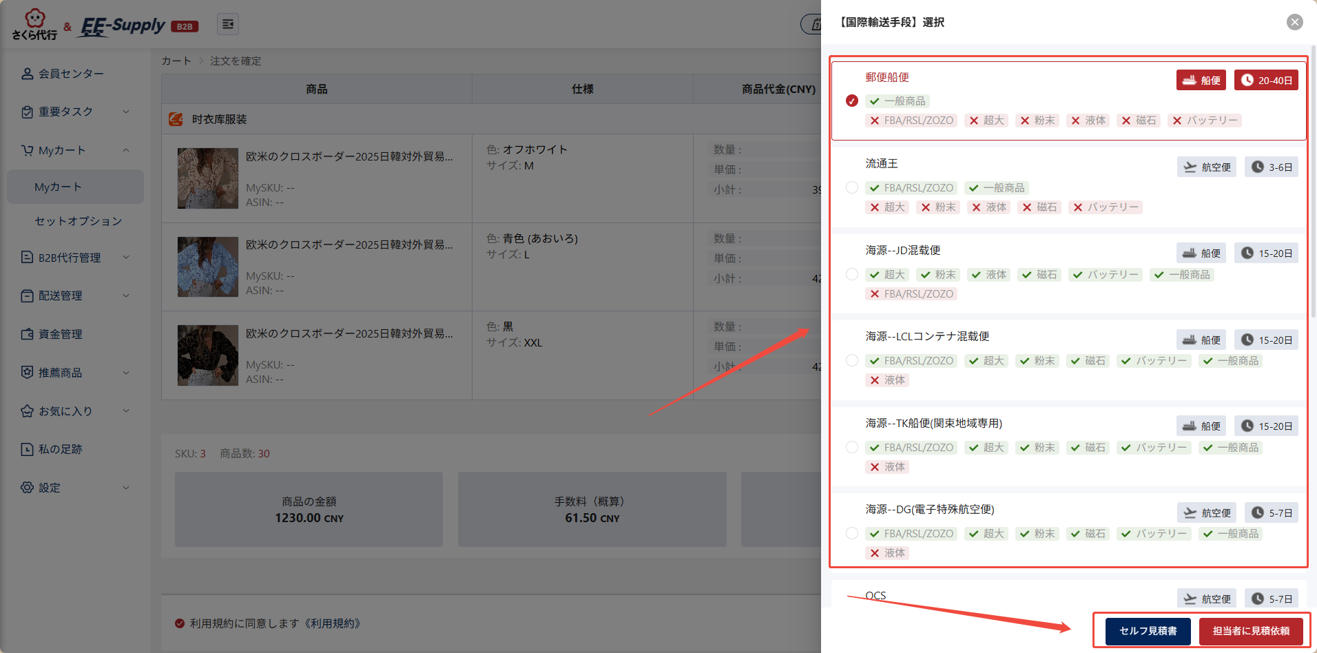This screenshot has height=653, width=1317.
Task: Select the 海源--JD混載便 radio button
Action: (852, 274)
